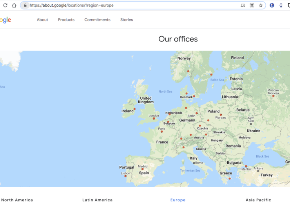
Task: Select the Paris office marker
Action: pos(161,132)
